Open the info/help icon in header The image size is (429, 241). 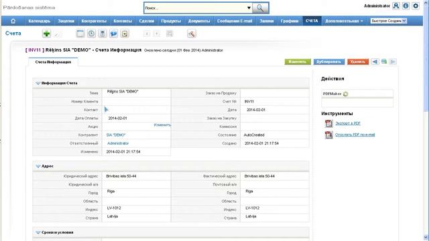406,6
